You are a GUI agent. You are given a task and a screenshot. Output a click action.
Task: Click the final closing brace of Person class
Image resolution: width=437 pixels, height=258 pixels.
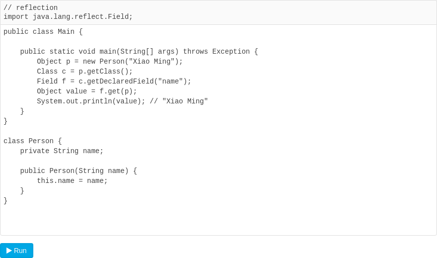coord(5,201)
